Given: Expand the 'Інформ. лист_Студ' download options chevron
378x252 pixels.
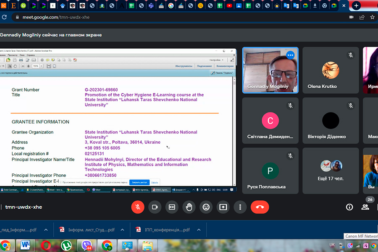Looking at the screenshot, I should coord(122,230).
